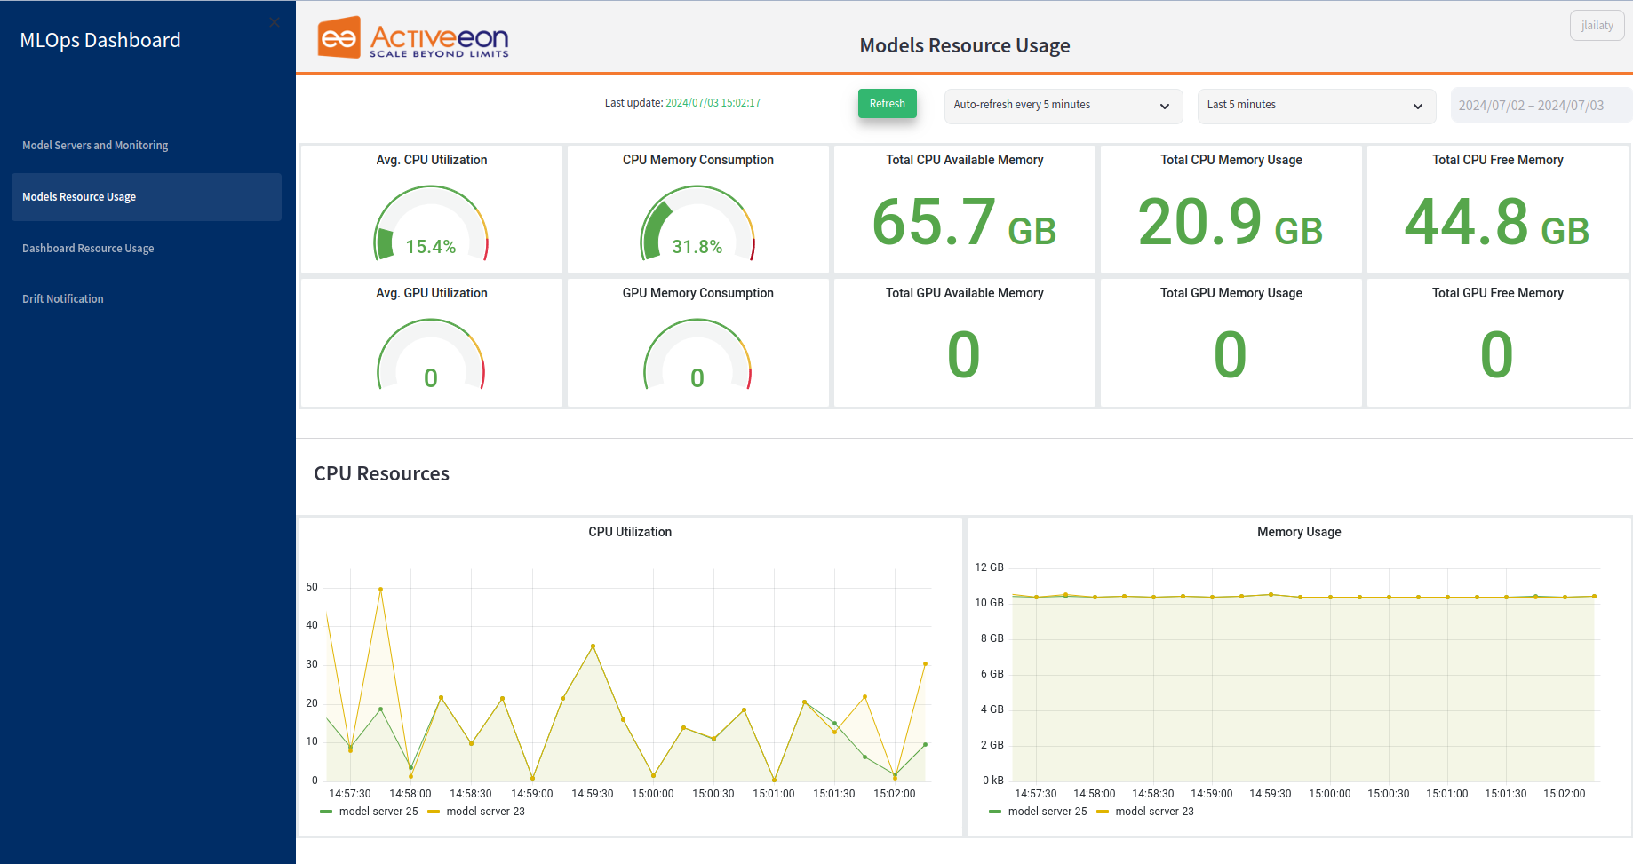The width and height of the screenshot is (1633, 864).
Task: Click the CPU Memory Consumption gauge 31.8%
Action: click(697, 224)
